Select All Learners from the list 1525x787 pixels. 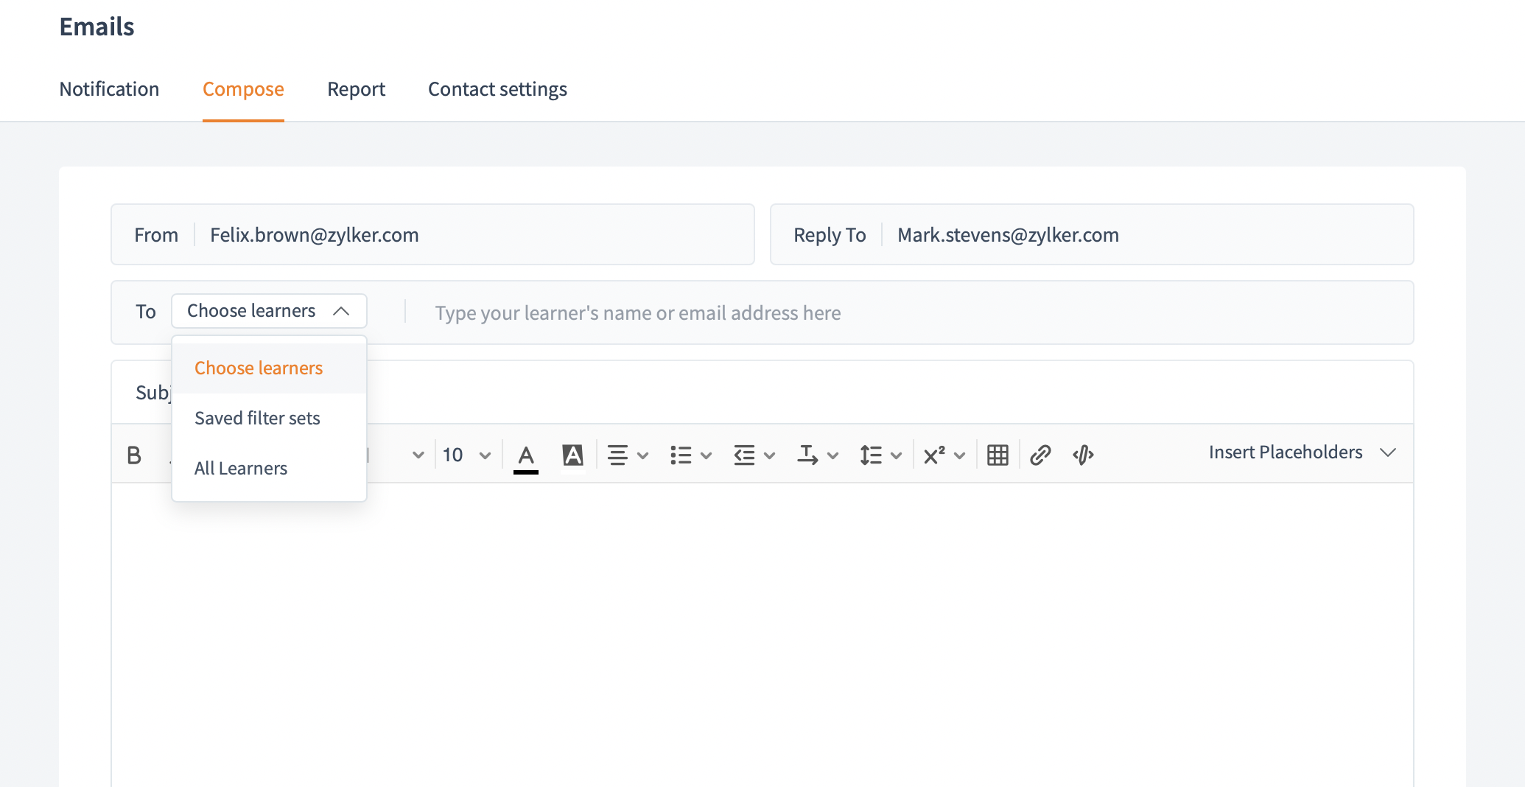(x=241, y=469)
